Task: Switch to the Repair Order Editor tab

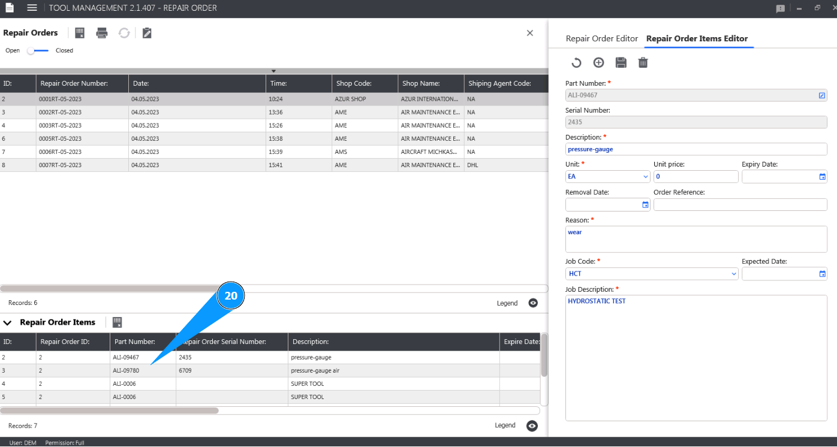Action: (601, 39)
